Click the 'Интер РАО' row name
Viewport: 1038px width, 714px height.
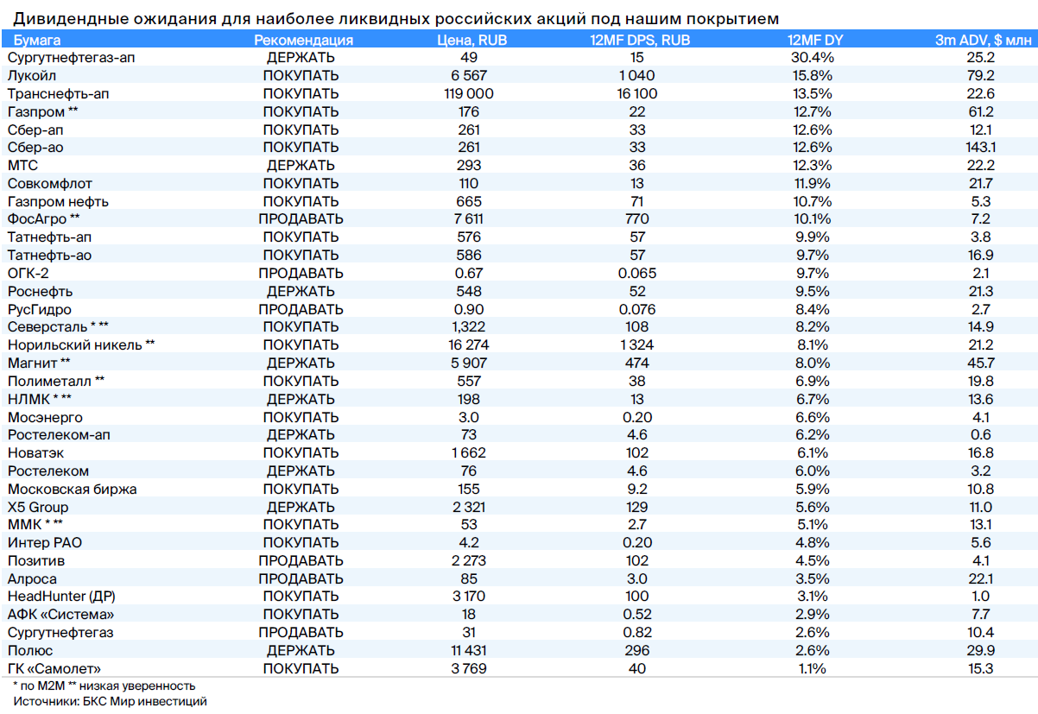pyautogui.click(x=45, y=543)
